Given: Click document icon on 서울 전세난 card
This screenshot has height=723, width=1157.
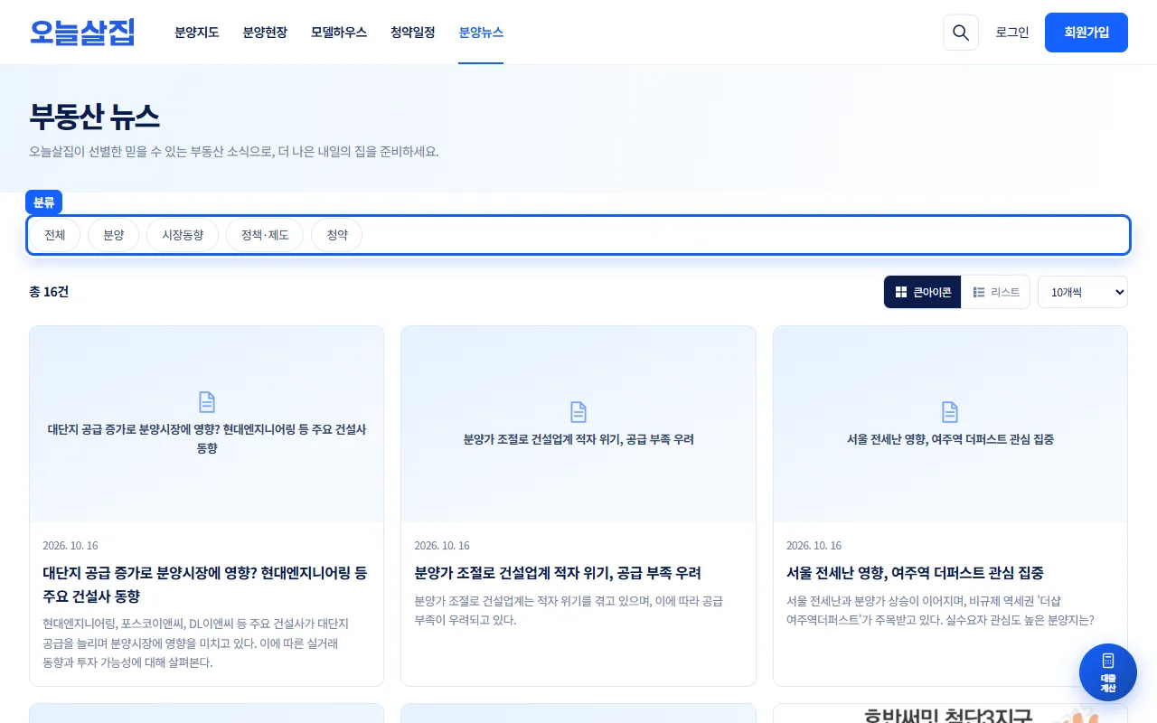Looking at the screenshot, I should (x=950, y=412).
